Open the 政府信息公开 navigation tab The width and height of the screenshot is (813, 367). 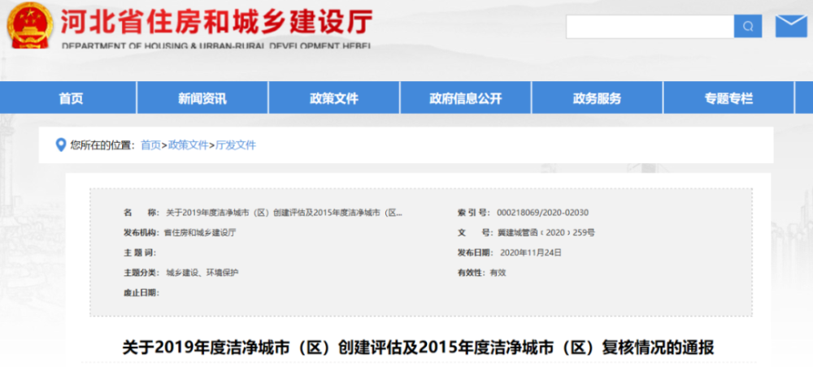click(x=466, y=98)
